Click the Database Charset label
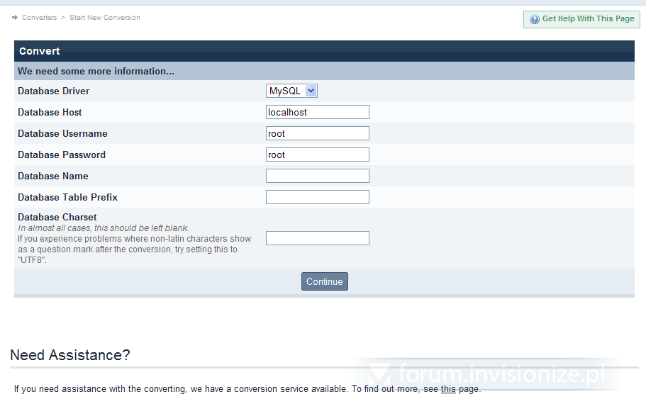 [x=57, y=217]
